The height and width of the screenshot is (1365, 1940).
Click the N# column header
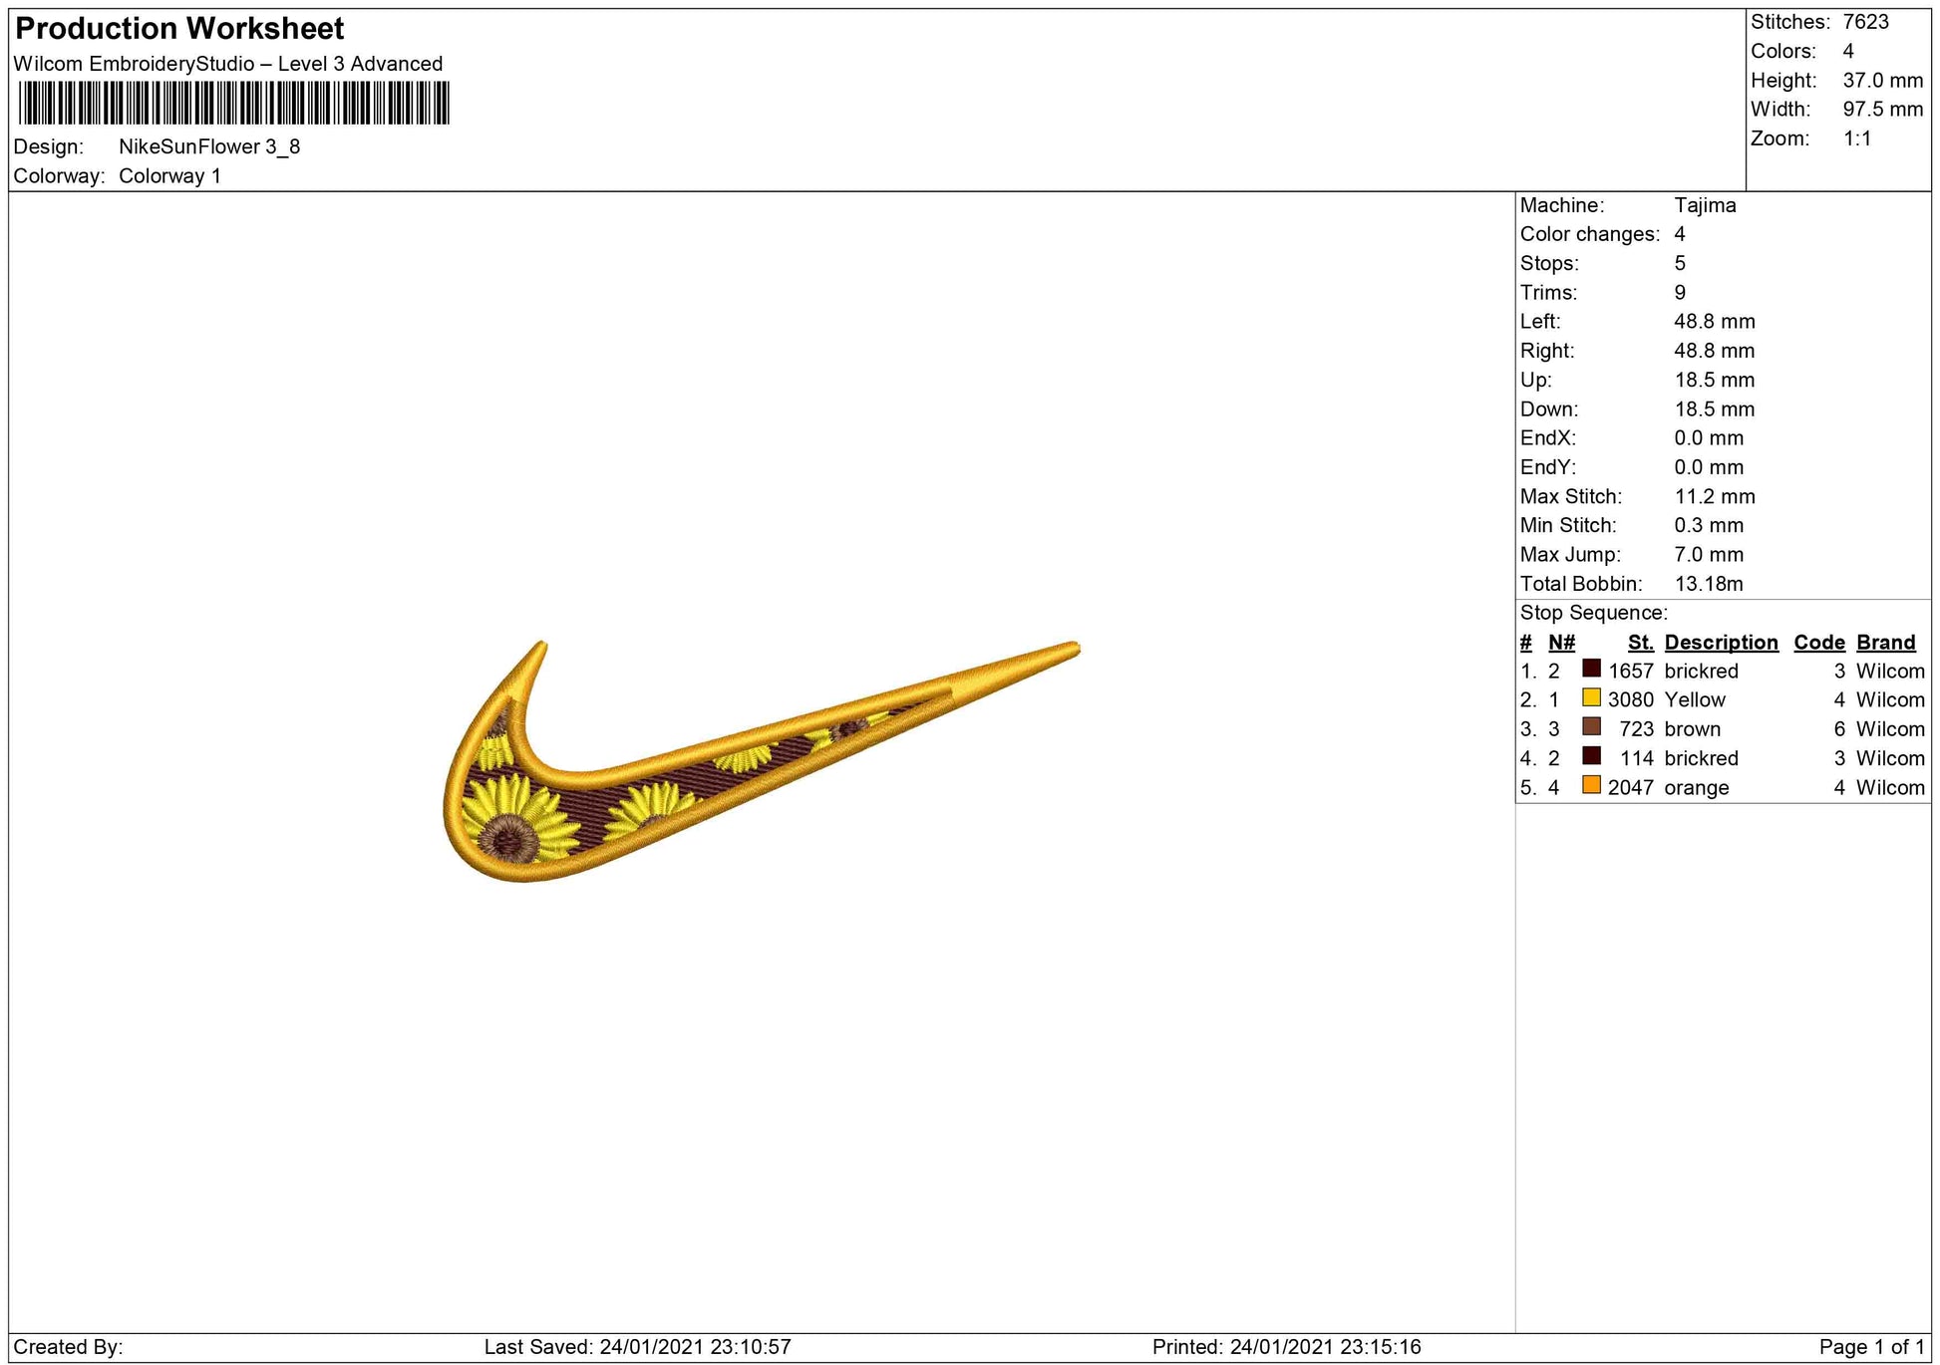tap(1561, 643)
